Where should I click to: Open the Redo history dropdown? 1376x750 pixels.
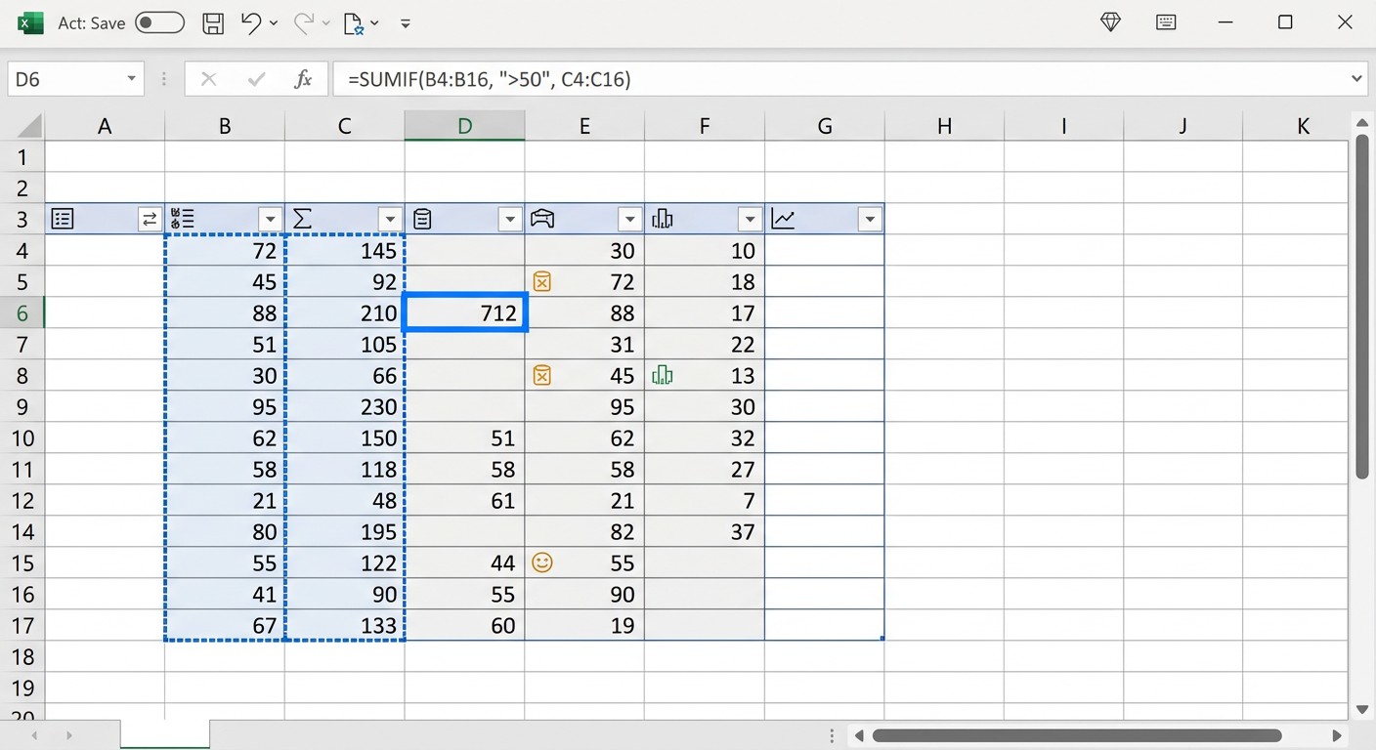[x=326, y=23]
